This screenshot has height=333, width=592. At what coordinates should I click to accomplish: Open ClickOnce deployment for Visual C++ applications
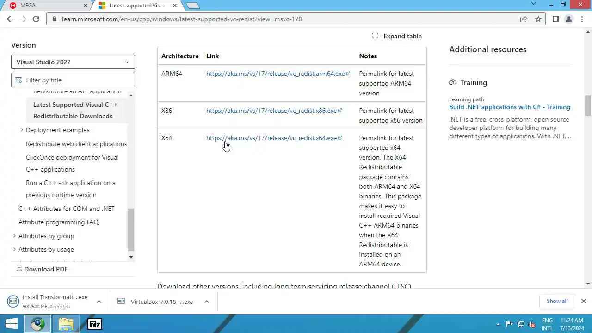click(72, 163)
